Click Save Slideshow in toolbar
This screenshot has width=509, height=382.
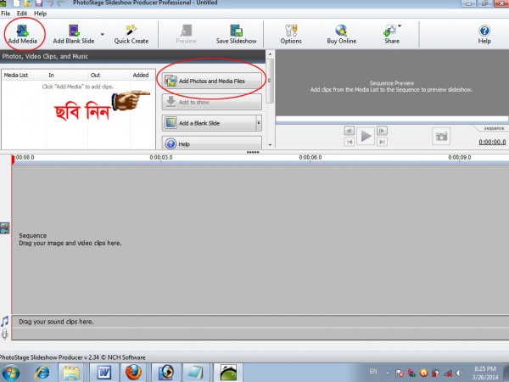point(237,35)
